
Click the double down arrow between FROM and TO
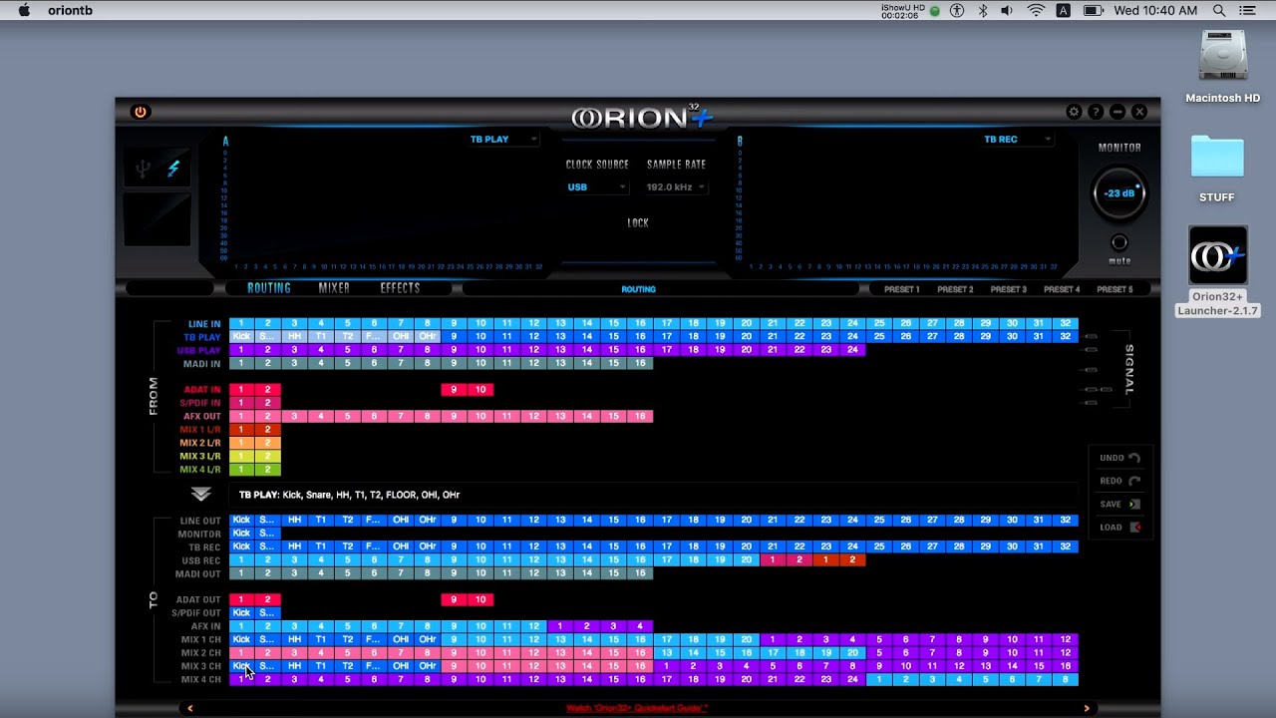pos(201,495)
